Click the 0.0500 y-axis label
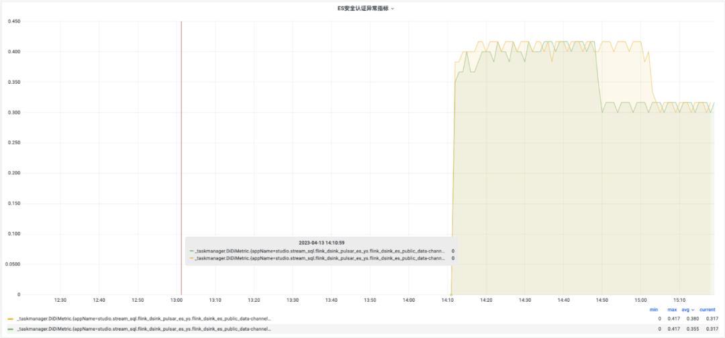Viewport: 725px width, 338px height. [13, 264]
